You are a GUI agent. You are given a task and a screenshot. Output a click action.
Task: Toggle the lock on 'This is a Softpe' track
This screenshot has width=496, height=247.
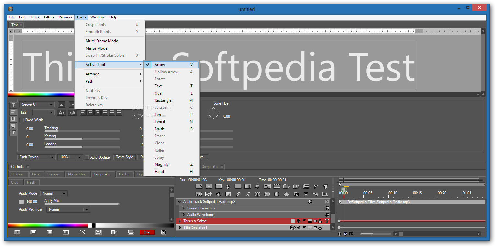click(320, 221)
